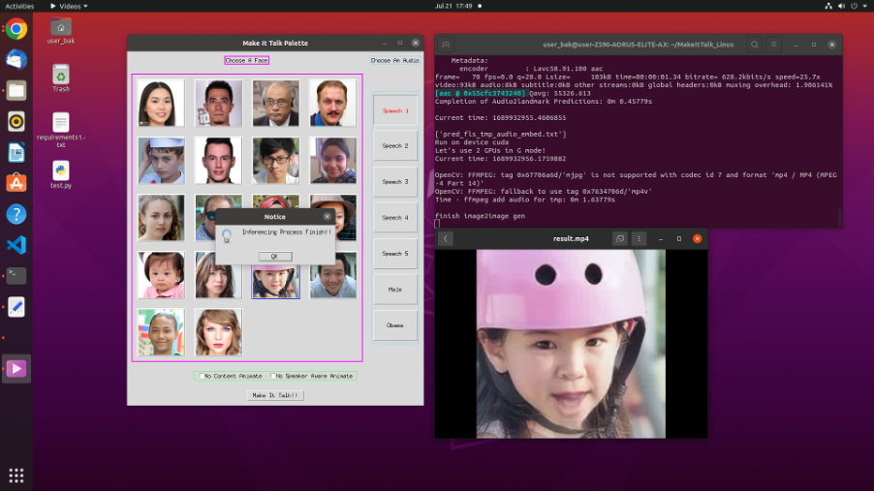Select the long-haired woman face in the first row

161,103
